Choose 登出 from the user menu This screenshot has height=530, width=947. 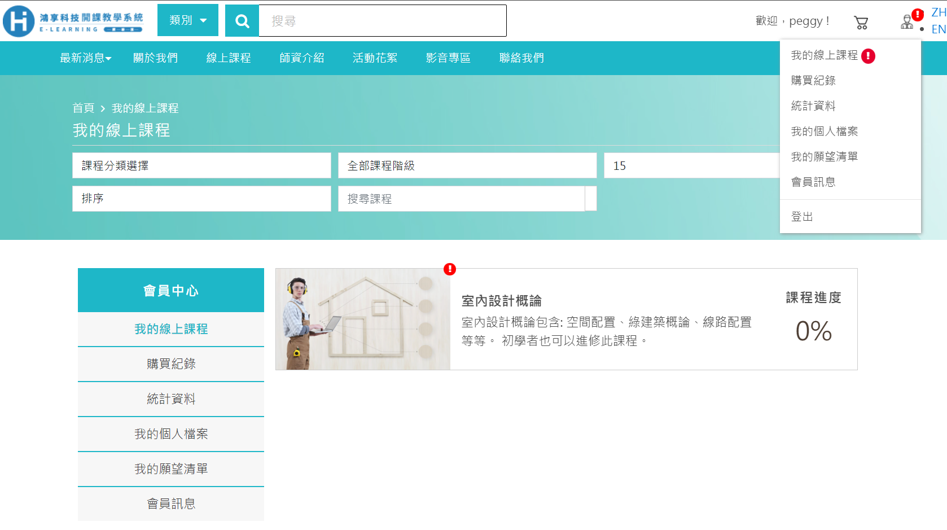pos(801,217)
